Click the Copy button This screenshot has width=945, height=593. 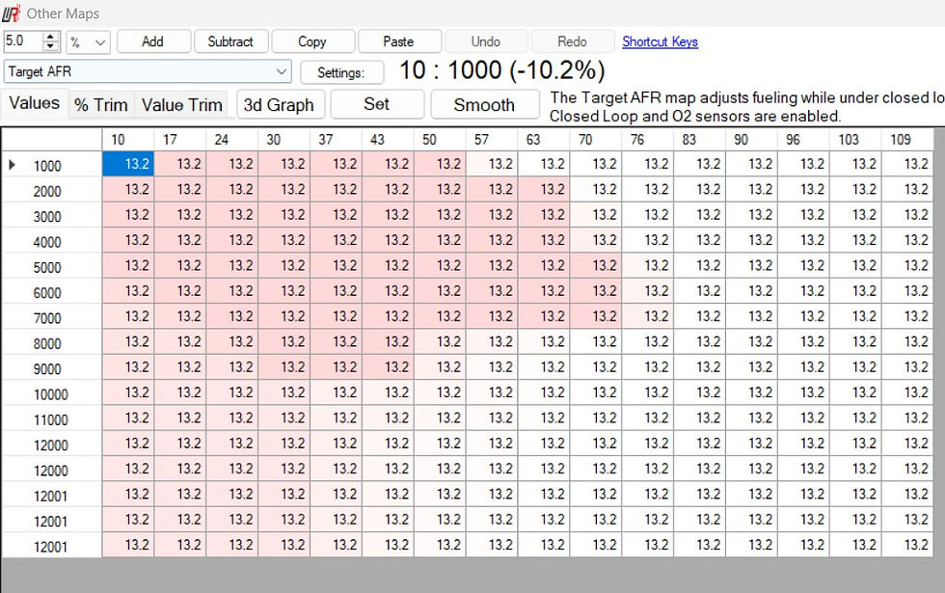[312, 41]
